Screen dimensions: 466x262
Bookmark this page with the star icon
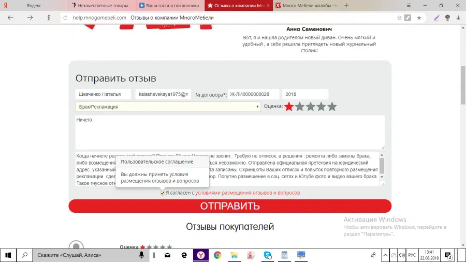pos(419,18)
